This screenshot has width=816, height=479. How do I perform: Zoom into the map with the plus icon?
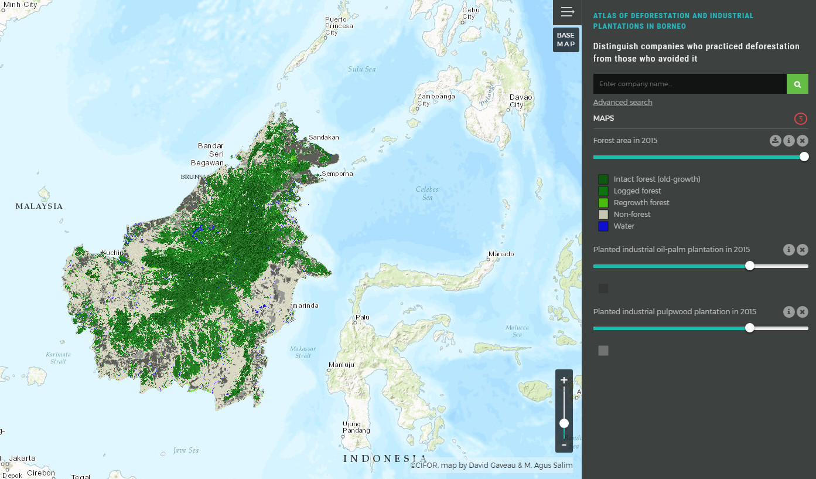tap(564, 379)
